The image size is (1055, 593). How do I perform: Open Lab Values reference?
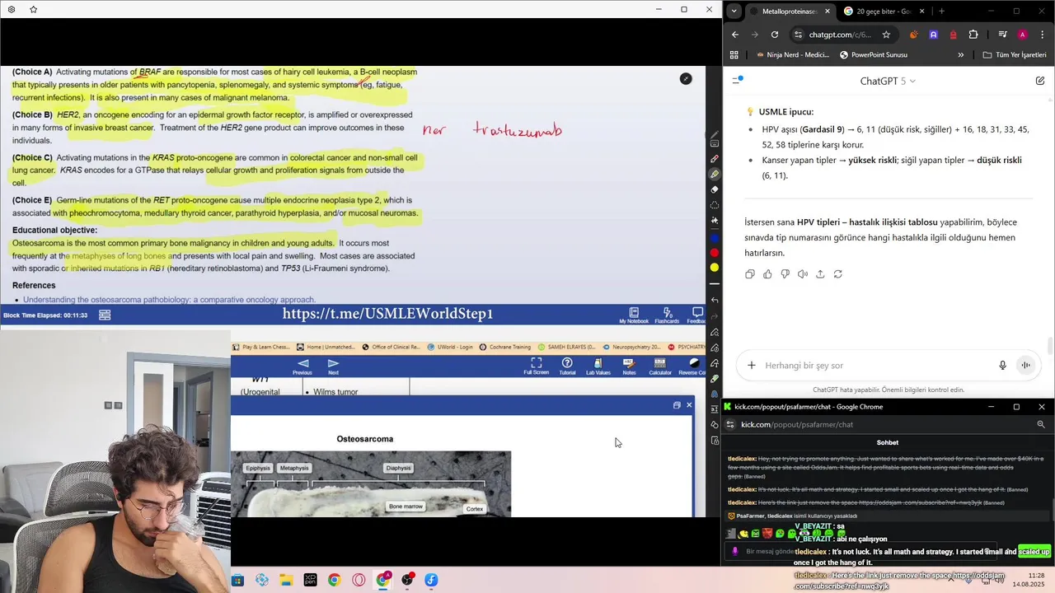[598, 367]
